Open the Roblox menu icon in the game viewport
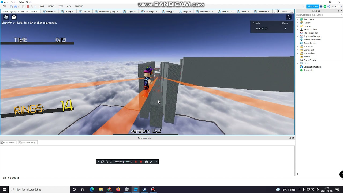Image resolution: width=343 pixels, height=193 pixels. pyautogui.click(x=6, y=17)
